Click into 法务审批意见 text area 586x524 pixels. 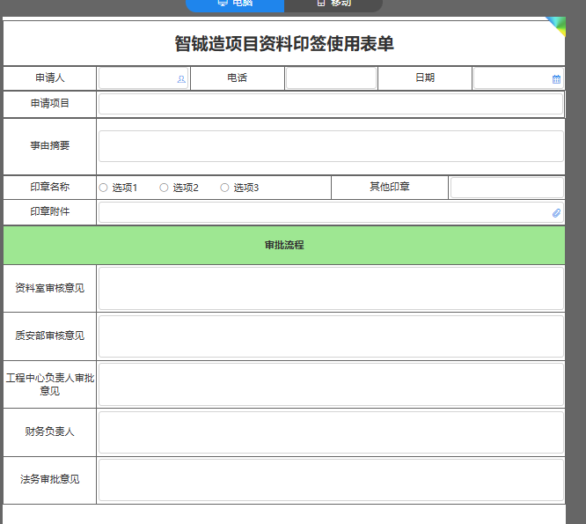(331, 480)
